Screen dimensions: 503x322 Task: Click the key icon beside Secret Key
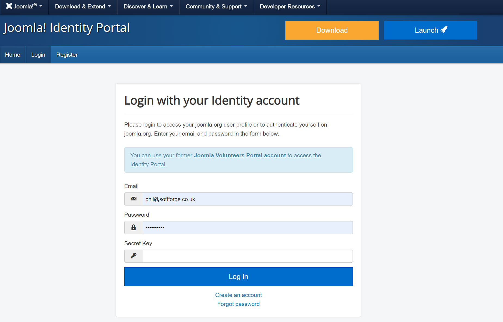134,256
